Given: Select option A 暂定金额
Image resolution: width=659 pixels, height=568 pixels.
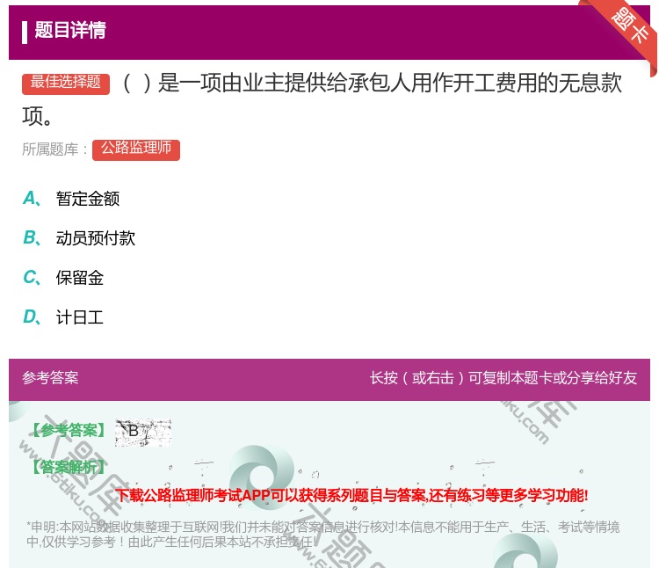Looking at the screenshot, I should 87,199.
